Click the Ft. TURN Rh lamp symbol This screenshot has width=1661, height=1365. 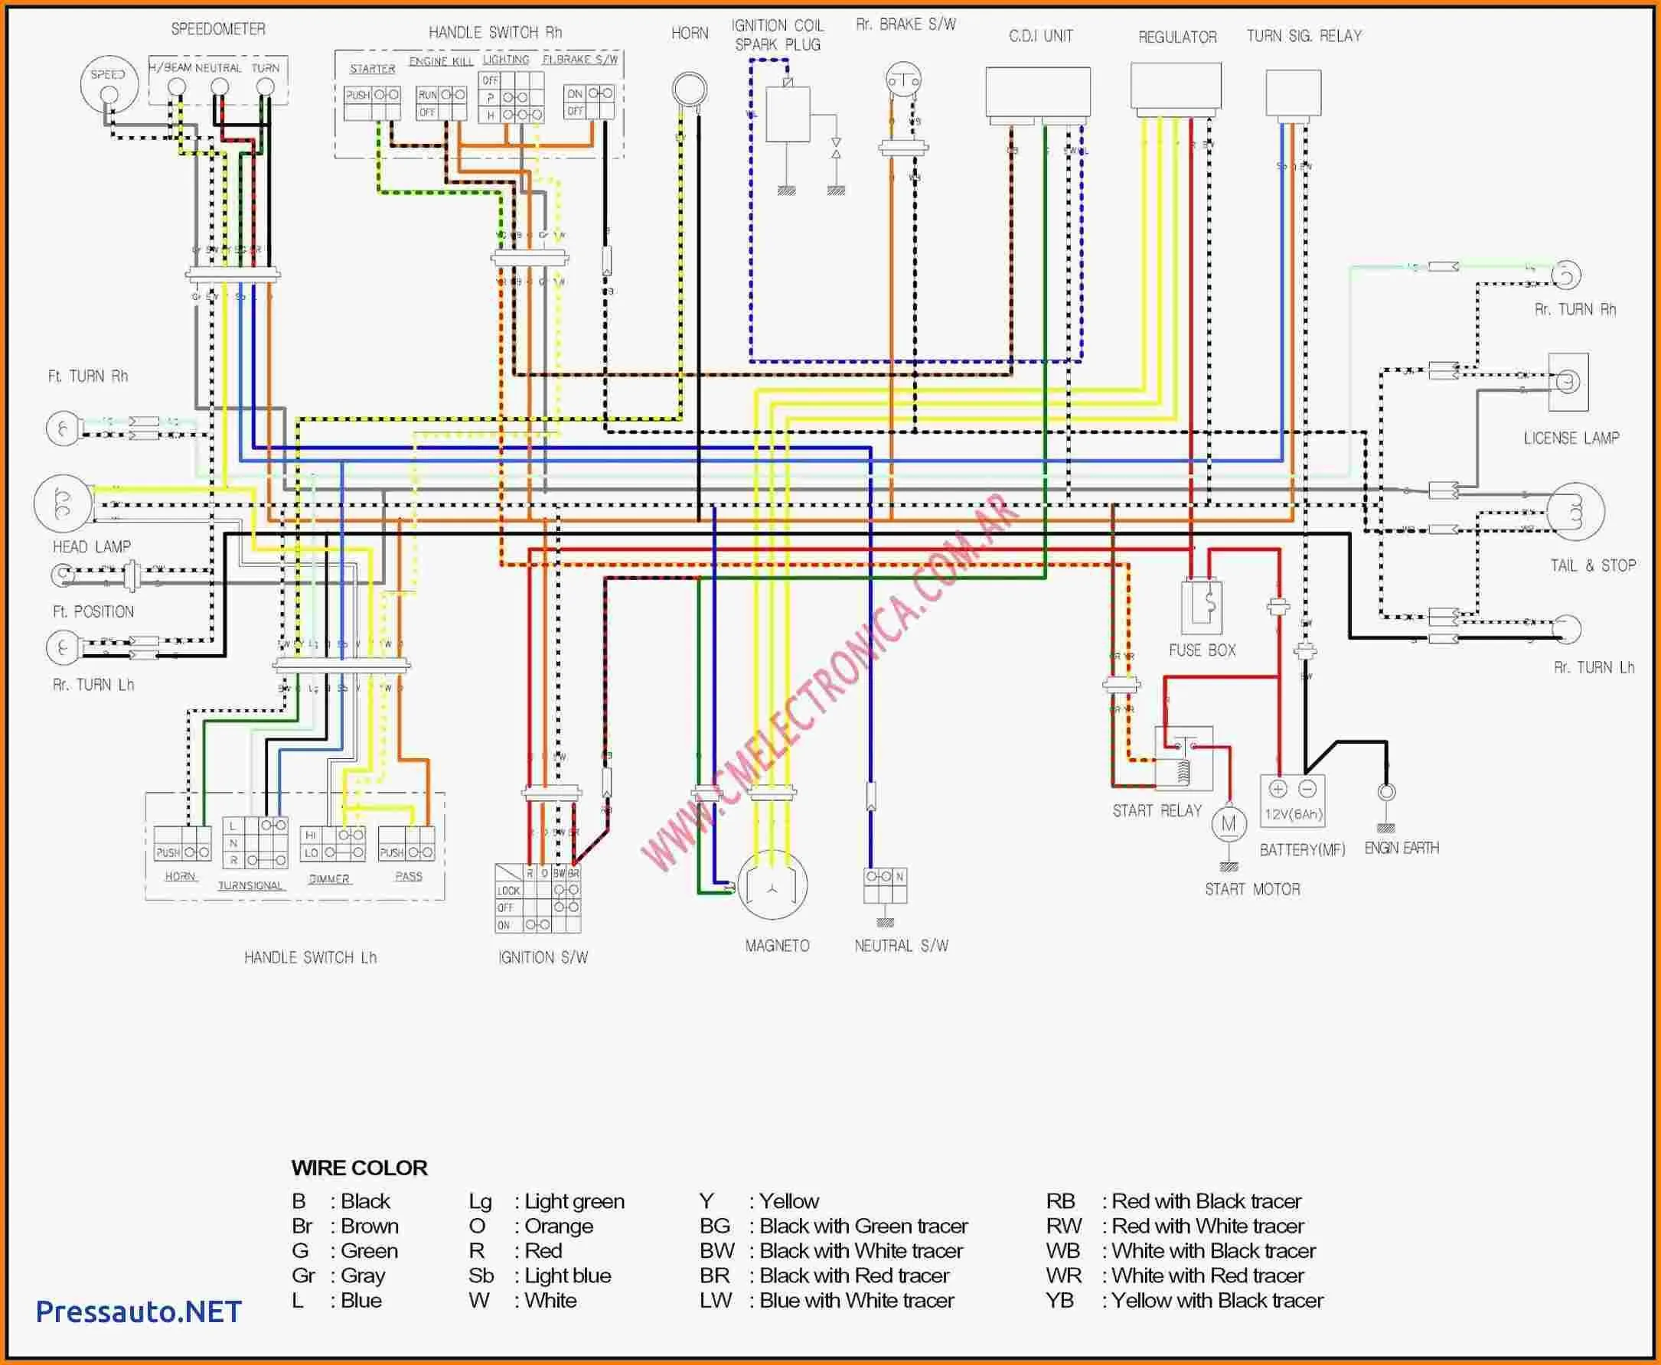62,428
